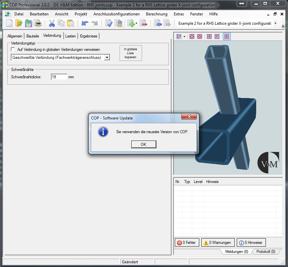Viewport: 288px width, 267px height.
Task: Enable 'Auf Verbindung in globalen Verbindungen verweisen' checkbox
Action: 13,50
